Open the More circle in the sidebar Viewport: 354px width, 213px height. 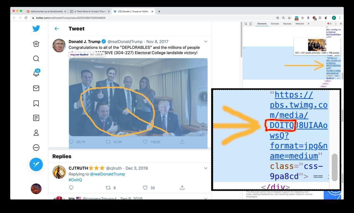(36, 148)
